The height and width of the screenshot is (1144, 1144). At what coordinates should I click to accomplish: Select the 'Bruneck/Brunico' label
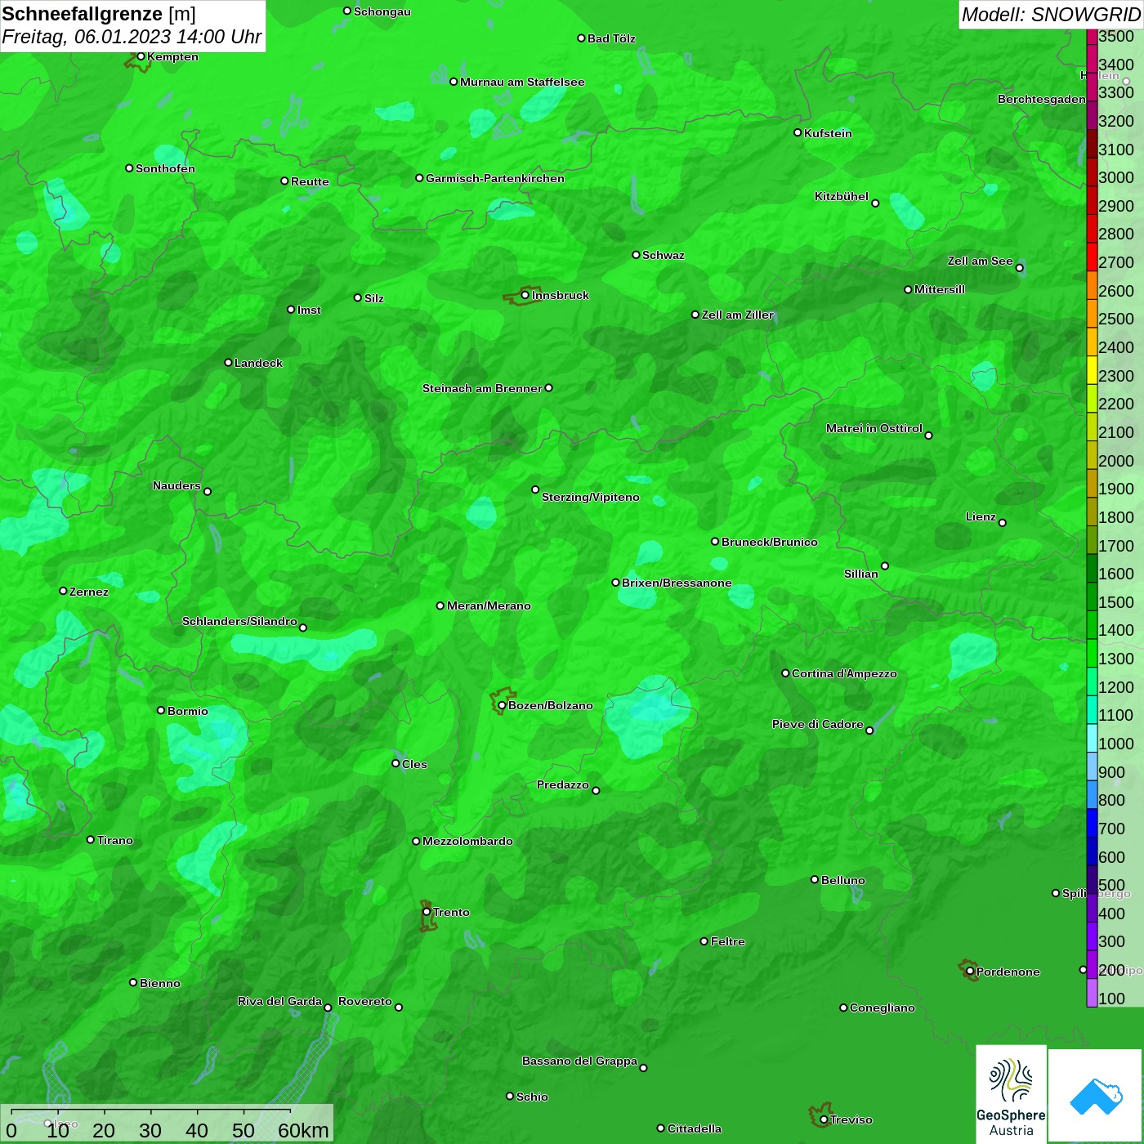pos(770,542)
